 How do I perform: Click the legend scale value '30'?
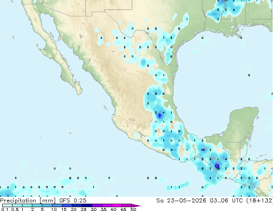(x=93, y=209)
